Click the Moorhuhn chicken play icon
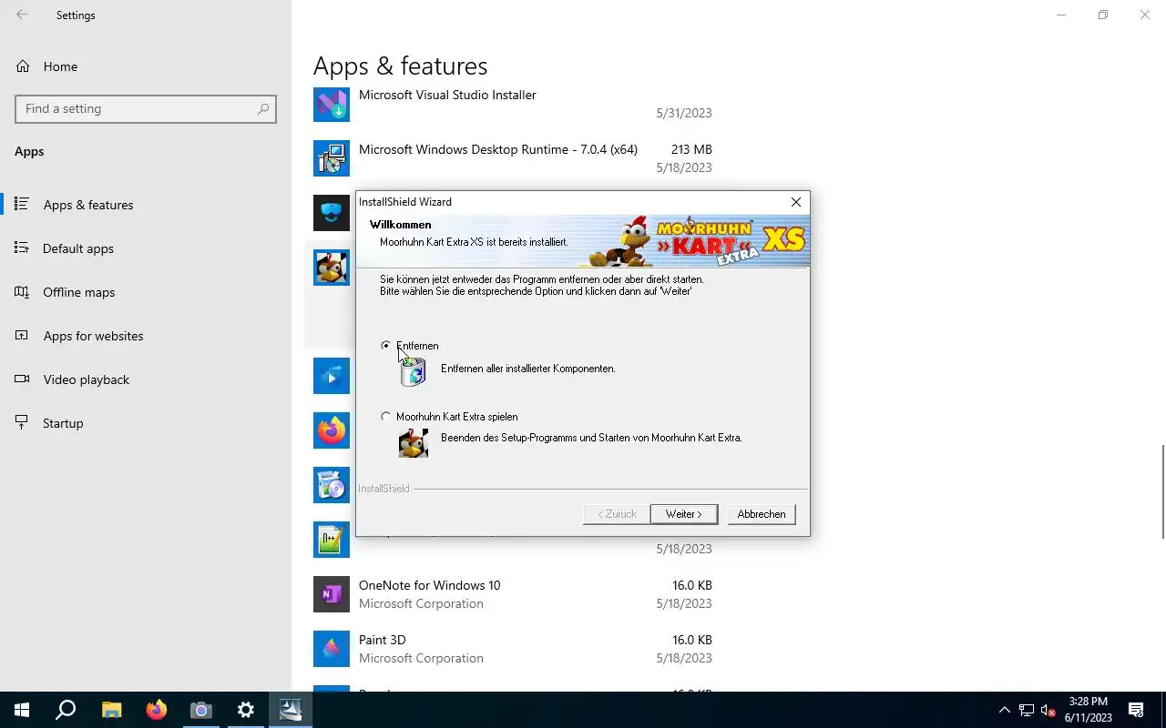This screenshot has width=1166, height=728. coord(414,442)
